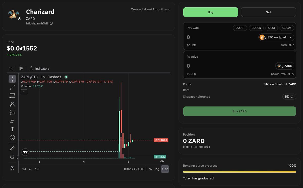This screenshot has width=303, height=188.
Task: Click the 81.25K volume label on axis
Action: [160, 157]
